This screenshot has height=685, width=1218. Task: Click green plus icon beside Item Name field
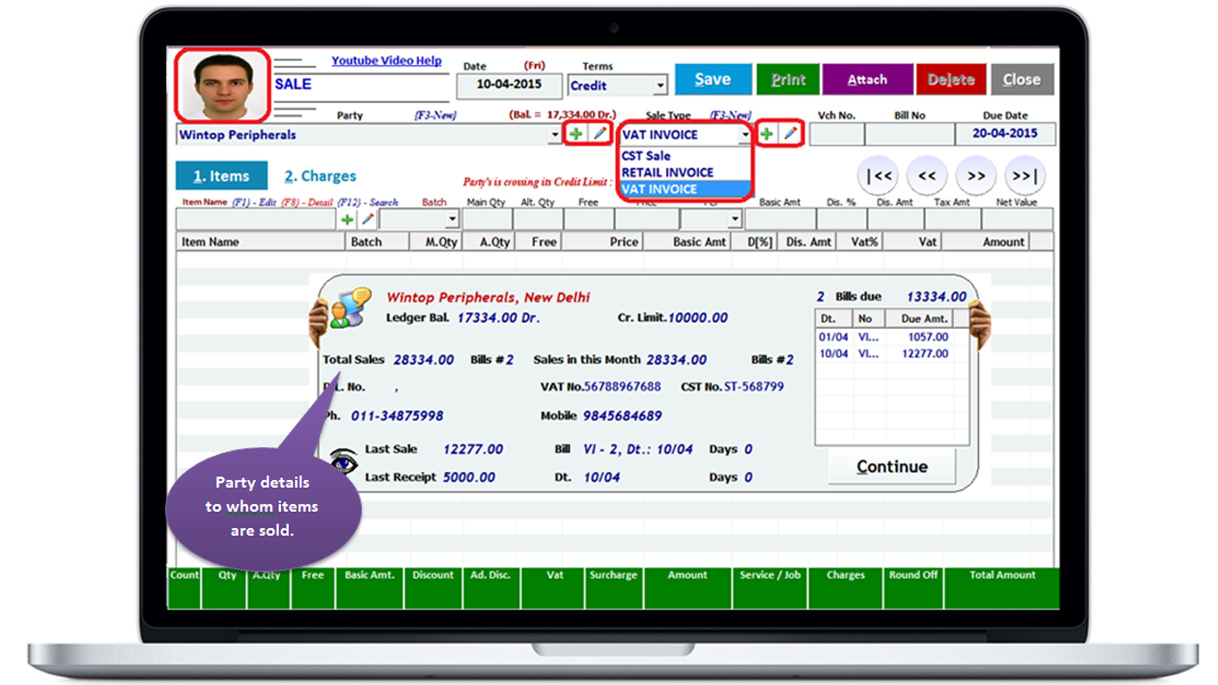(347, 219)
